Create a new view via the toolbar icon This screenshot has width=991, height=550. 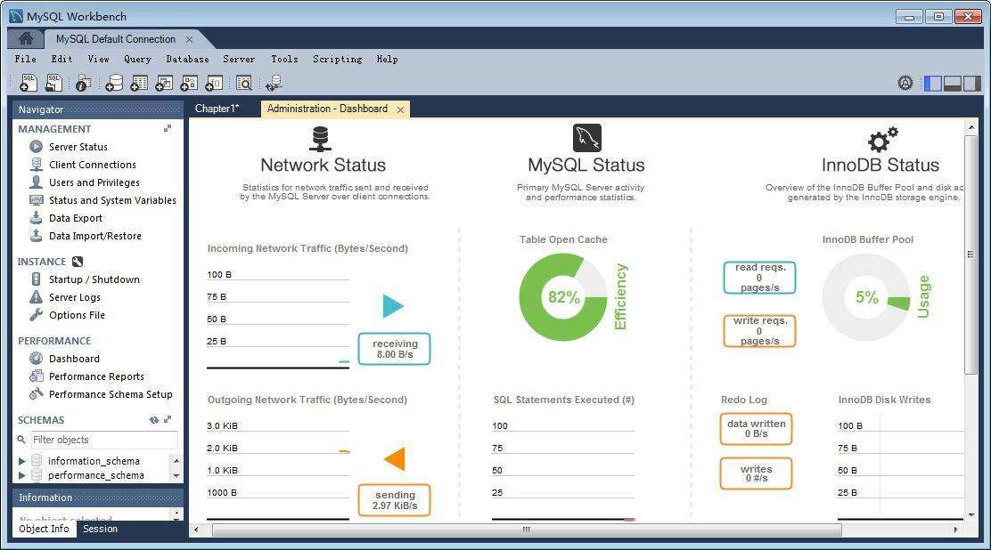click(164, 83)
